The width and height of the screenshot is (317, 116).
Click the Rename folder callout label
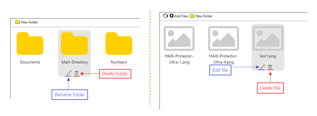[70, 95]
